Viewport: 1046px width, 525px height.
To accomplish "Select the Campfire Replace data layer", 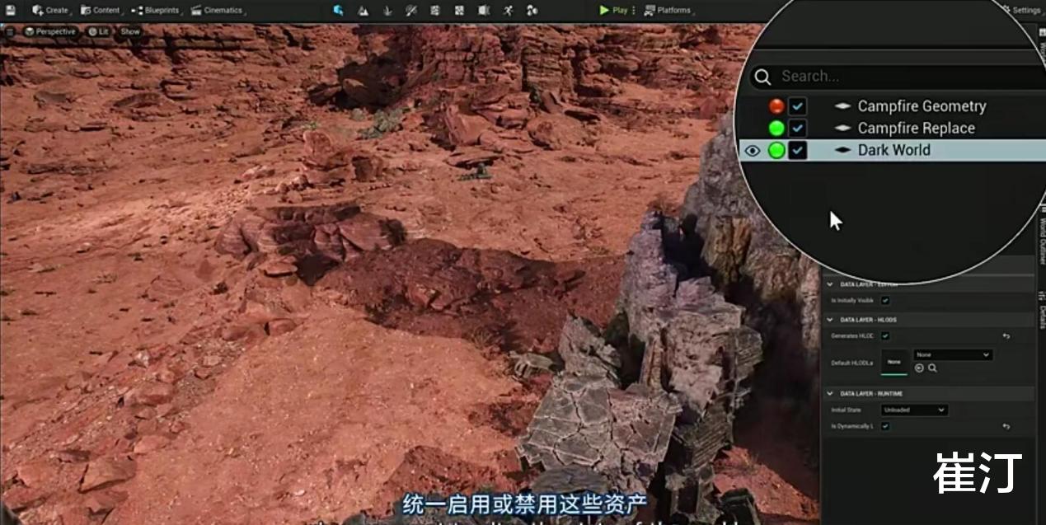I will pyautogui.click(x=916, y=128).
